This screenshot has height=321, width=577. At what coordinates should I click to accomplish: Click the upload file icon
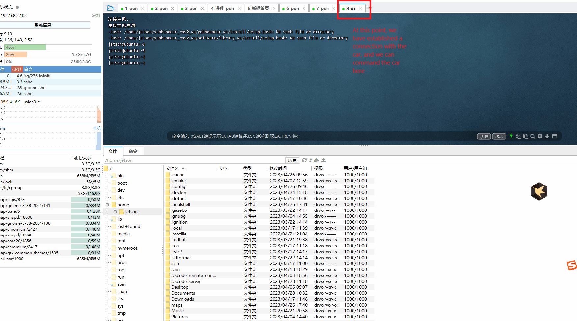click(x=323, y=160)
